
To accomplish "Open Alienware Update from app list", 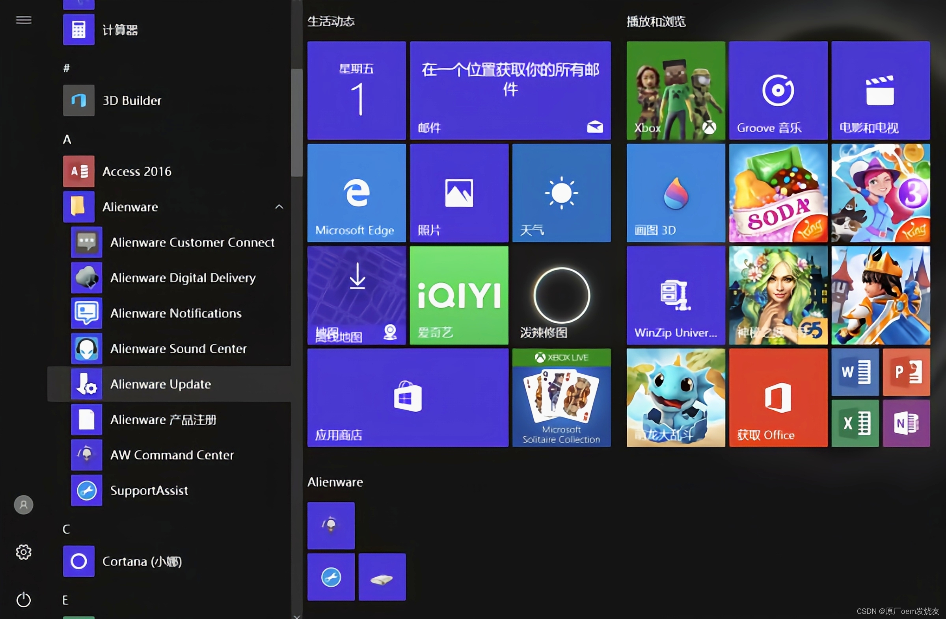I will click(160, 384).
